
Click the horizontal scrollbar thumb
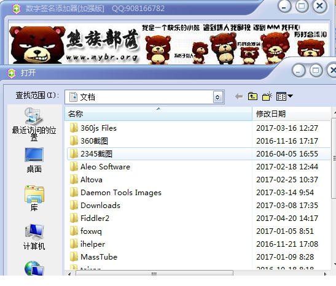click(x=154, y=273)
